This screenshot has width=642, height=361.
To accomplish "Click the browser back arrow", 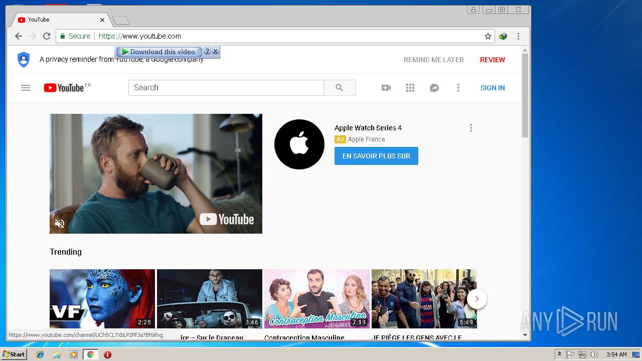I will pyautogui.click(x=19, y=36).
